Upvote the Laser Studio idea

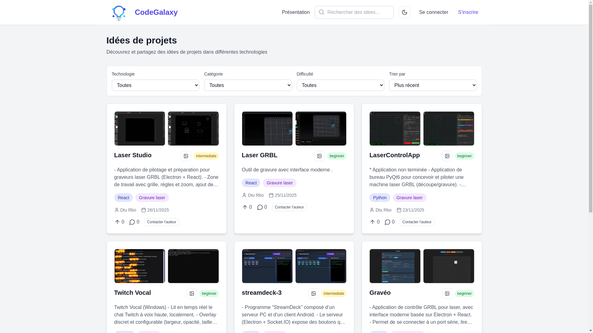(119, 222)
